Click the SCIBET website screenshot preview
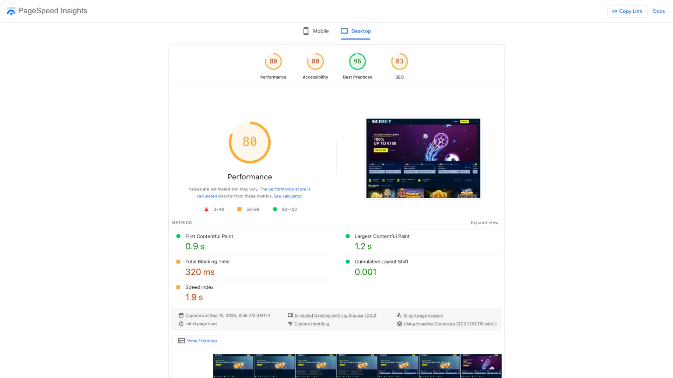 tap(423, 158)
